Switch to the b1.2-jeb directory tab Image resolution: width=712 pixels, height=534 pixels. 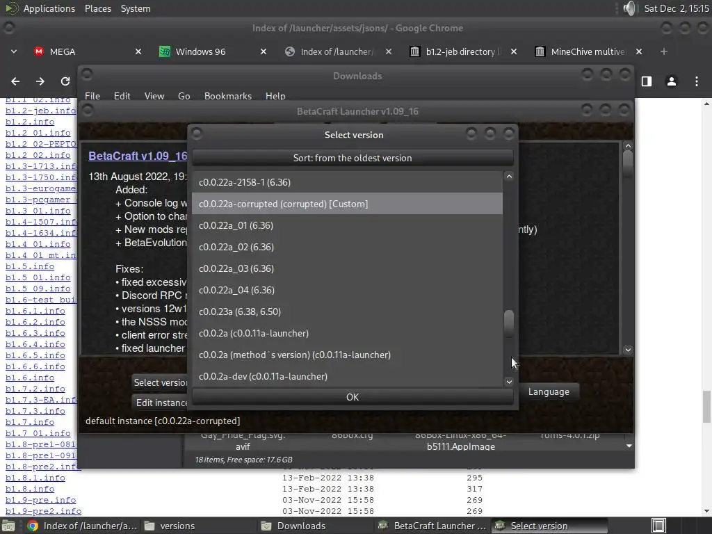click(463, 51)
